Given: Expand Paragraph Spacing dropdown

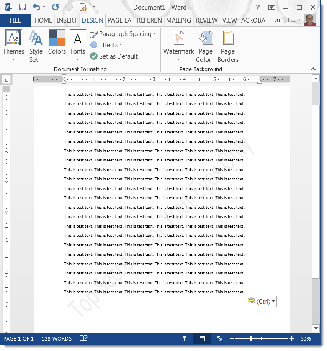Looking at the screenshot, I should pyautogui.click(x=124, y=34).
